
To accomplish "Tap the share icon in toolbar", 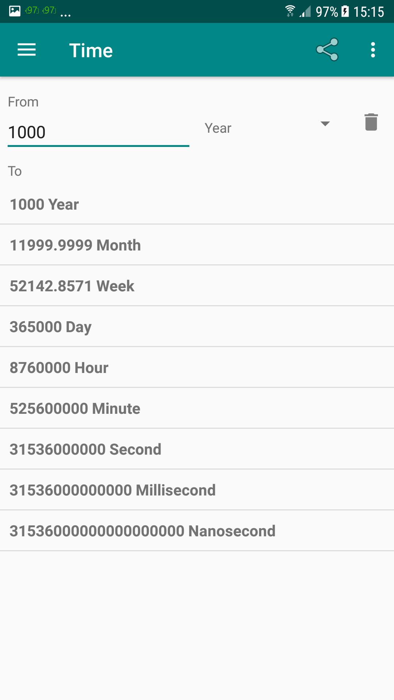I will (327, 50).
